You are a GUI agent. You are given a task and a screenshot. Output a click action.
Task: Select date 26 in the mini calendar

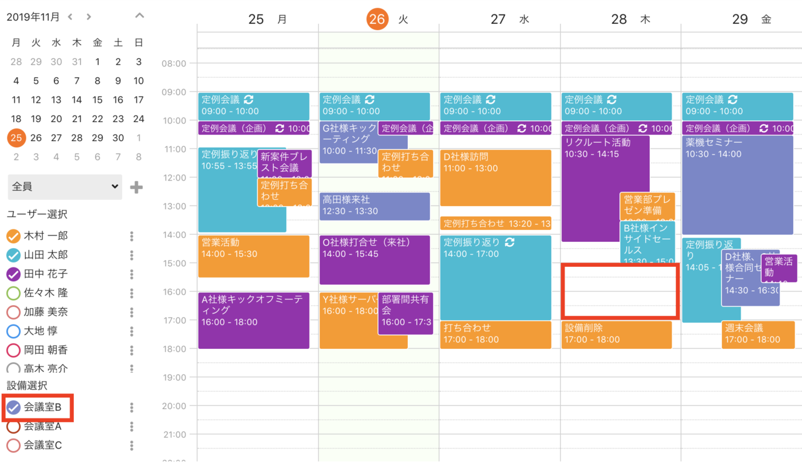point(36,138)
